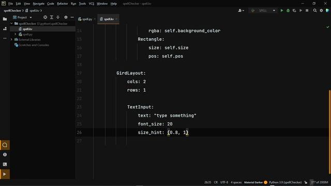Toggle the read-only lock icon in status bar

(306, 182)
